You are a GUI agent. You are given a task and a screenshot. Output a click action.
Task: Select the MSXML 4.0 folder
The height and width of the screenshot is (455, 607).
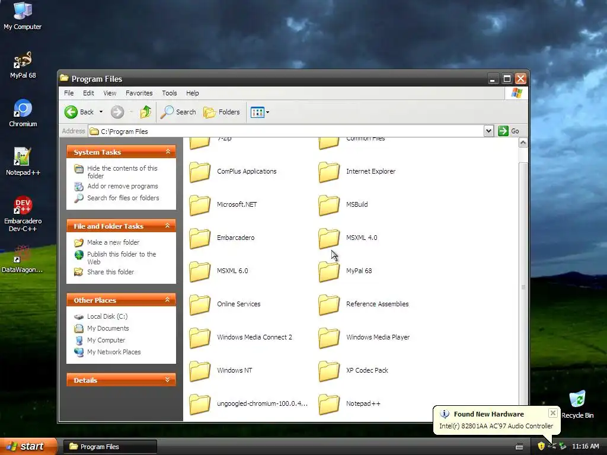coord(347,238)
